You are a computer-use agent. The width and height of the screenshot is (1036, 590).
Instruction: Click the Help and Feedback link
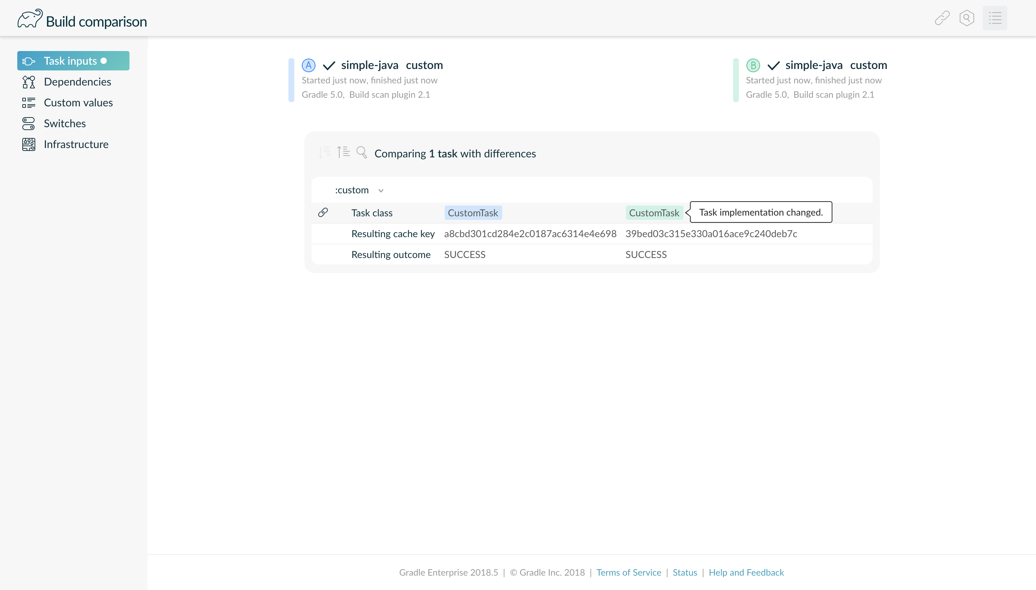(x=746, y=572)
